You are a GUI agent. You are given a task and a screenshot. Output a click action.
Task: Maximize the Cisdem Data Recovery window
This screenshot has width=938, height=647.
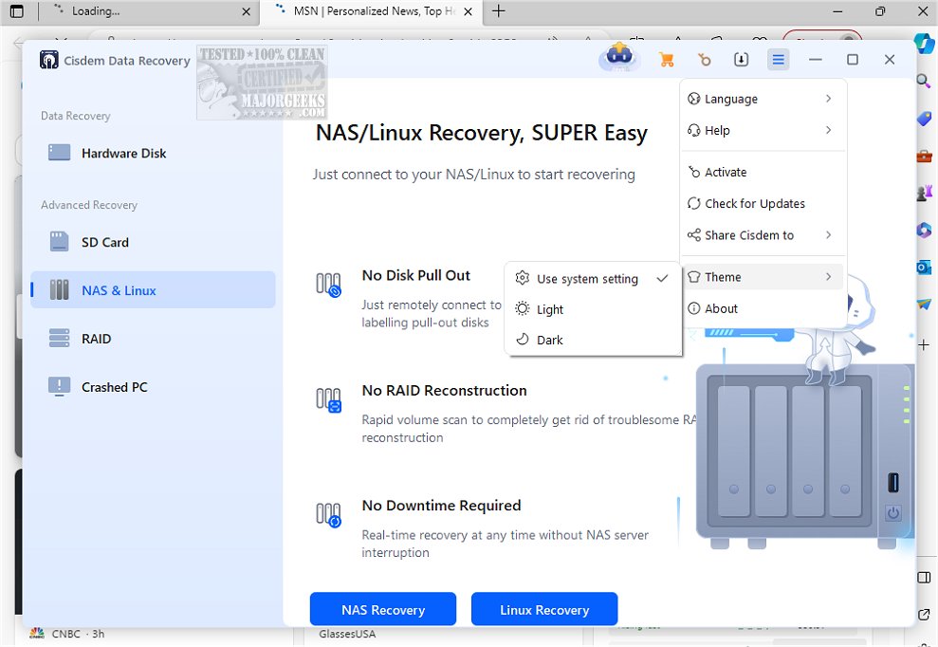click(x=853, y=59)
